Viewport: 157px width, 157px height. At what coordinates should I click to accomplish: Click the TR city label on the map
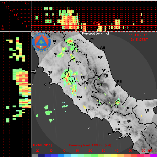coord(83,78)
